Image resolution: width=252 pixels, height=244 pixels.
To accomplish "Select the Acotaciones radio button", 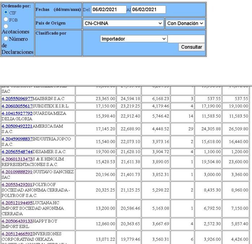I will coord(6,26).
